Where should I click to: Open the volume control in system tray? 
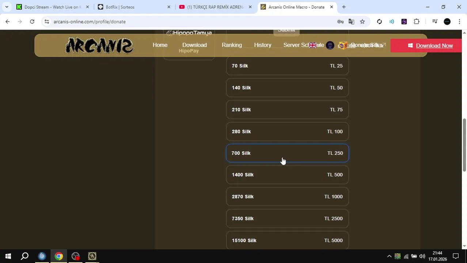(x=422, y=256)
